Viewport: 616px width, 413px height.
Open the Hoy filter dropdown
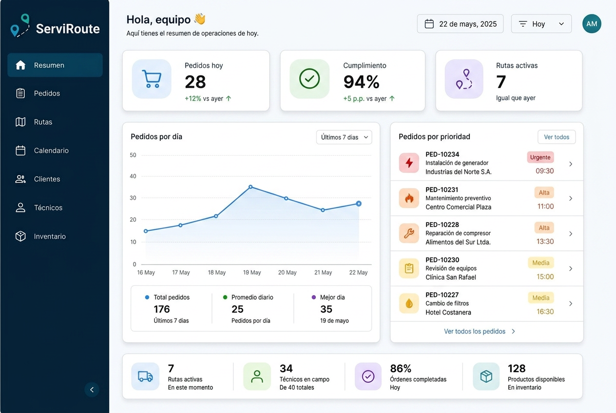pos(541,24)
